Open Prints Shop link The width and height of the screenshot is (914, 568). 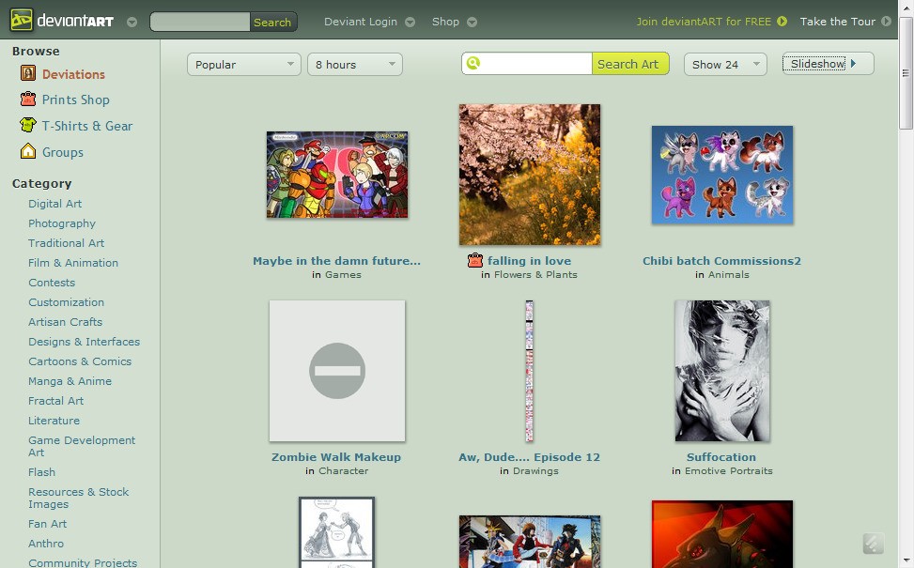pos(76,100)
